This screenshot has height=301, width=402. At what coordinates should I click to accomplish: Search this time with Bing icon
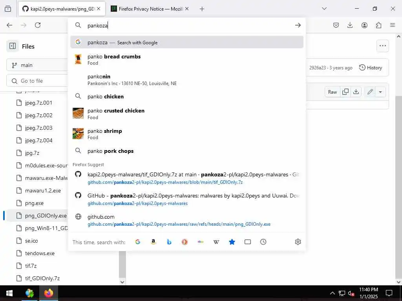[x=169, y=242]
